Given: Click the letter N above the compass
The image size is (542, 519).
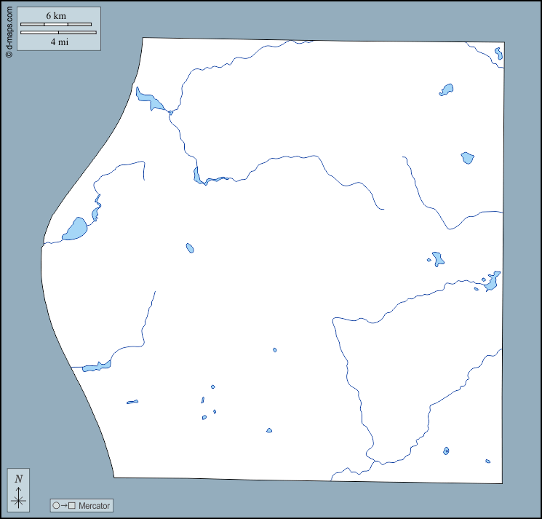Looking at the screenshot, I should click(x=19, y=479).
